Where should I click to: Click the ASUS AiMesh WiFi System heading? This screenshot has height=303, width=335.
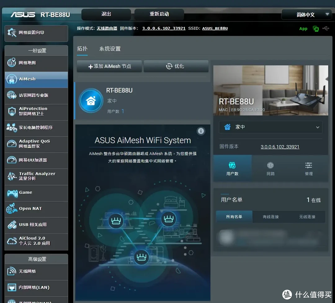pos(143,141)
